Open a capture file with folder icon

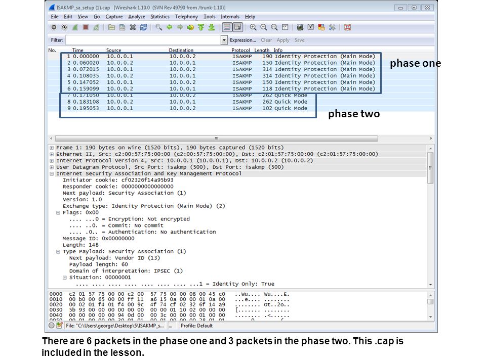[111, 27]
